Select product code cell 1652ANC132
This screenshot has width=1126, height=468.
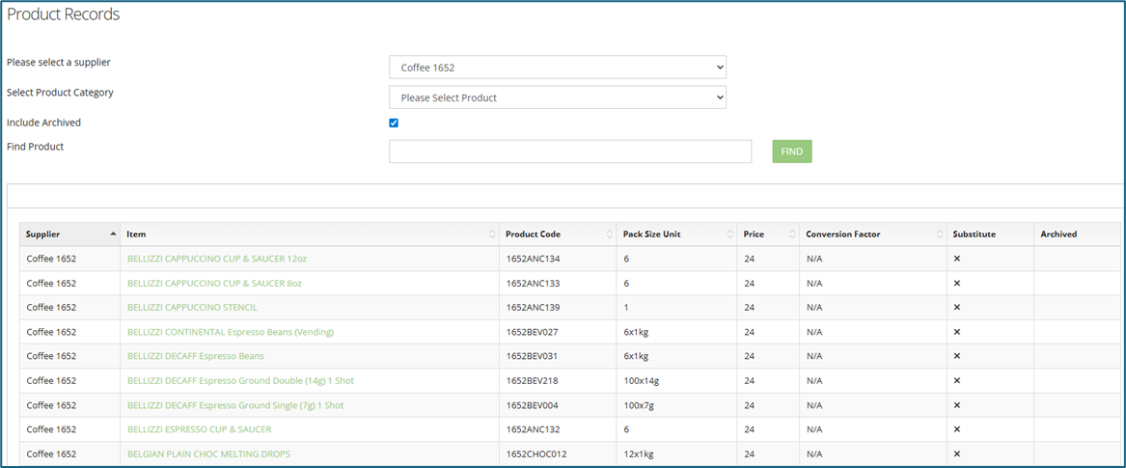[558, 429]
